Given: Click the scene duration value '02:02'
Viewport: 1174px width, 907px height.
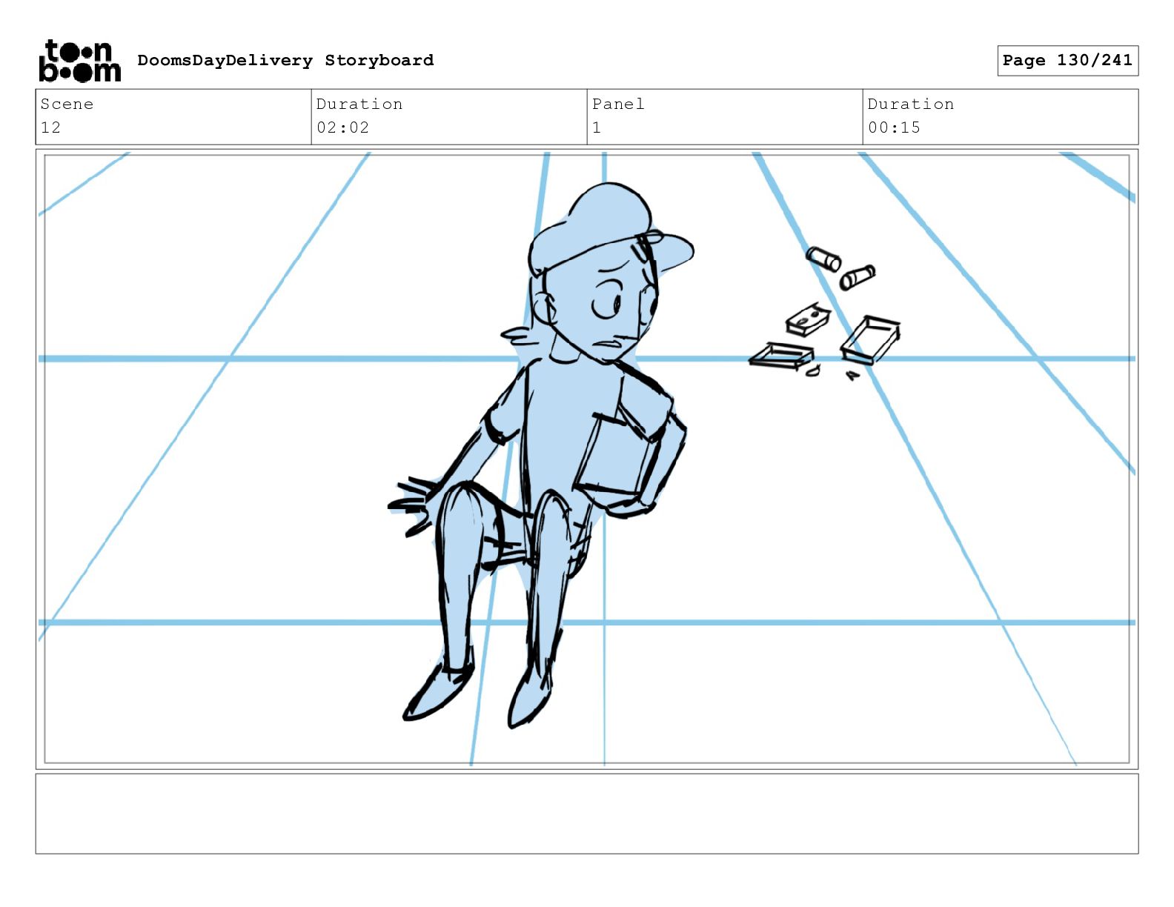Looking at the screenshot, I should pos(342,127).
